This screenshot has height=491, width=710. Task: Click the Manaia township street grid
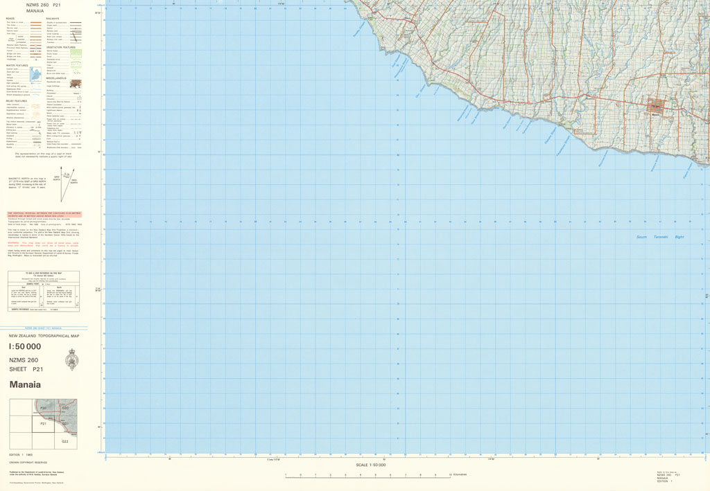coord(657,107)
